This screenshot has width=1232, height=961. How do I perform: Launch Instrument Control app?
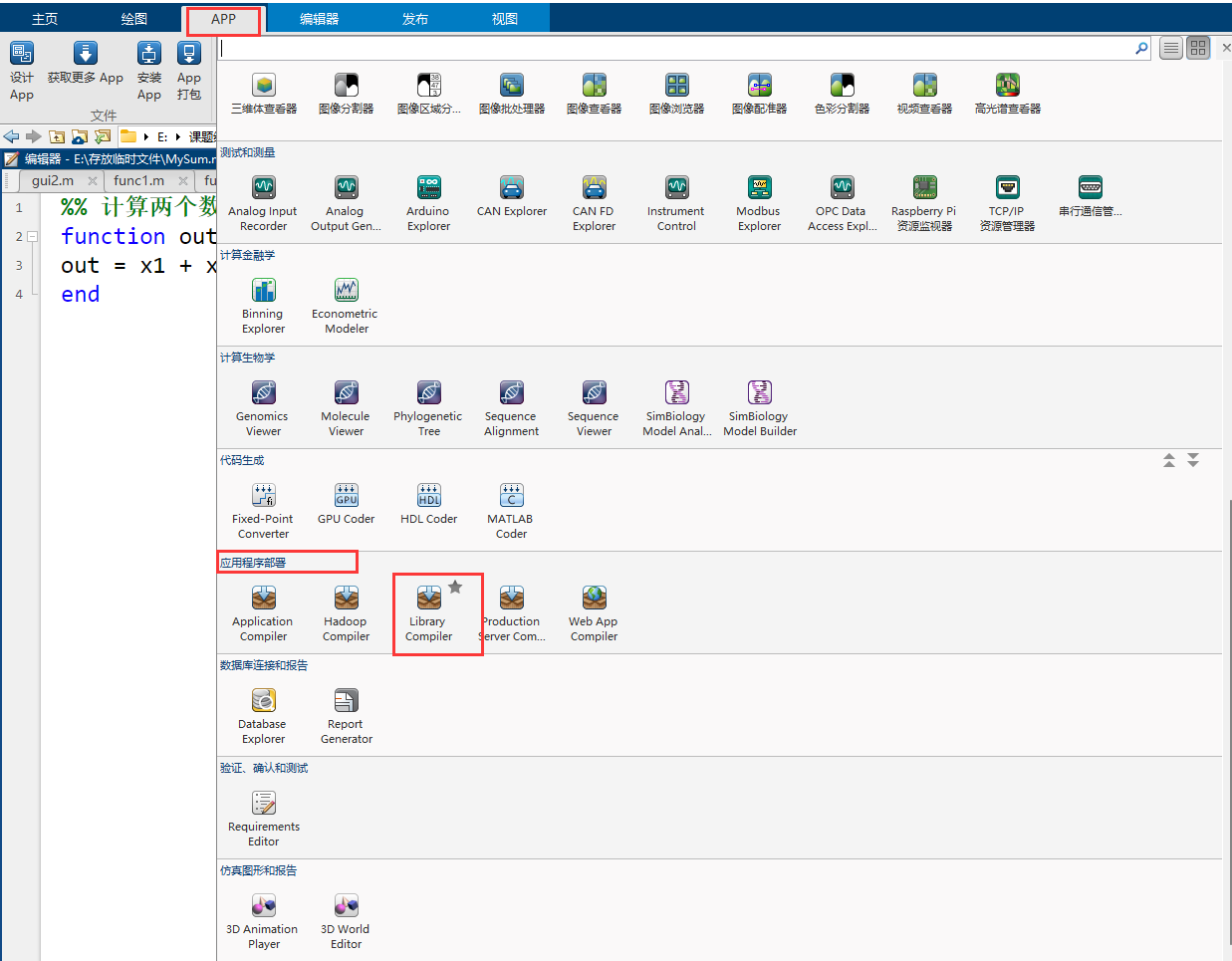click(676, 203)
